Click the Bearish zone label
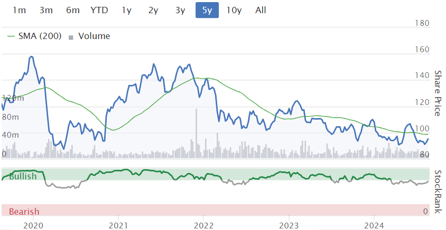This screenshot has width=446, height=230. (x=24, y=212)
